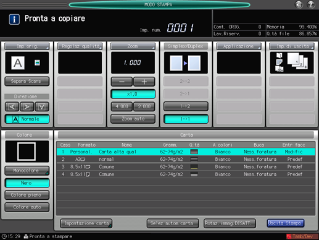319x240 pixels.
Task: Decrease zoom with the minus button
Action: [x=122, y=82]
